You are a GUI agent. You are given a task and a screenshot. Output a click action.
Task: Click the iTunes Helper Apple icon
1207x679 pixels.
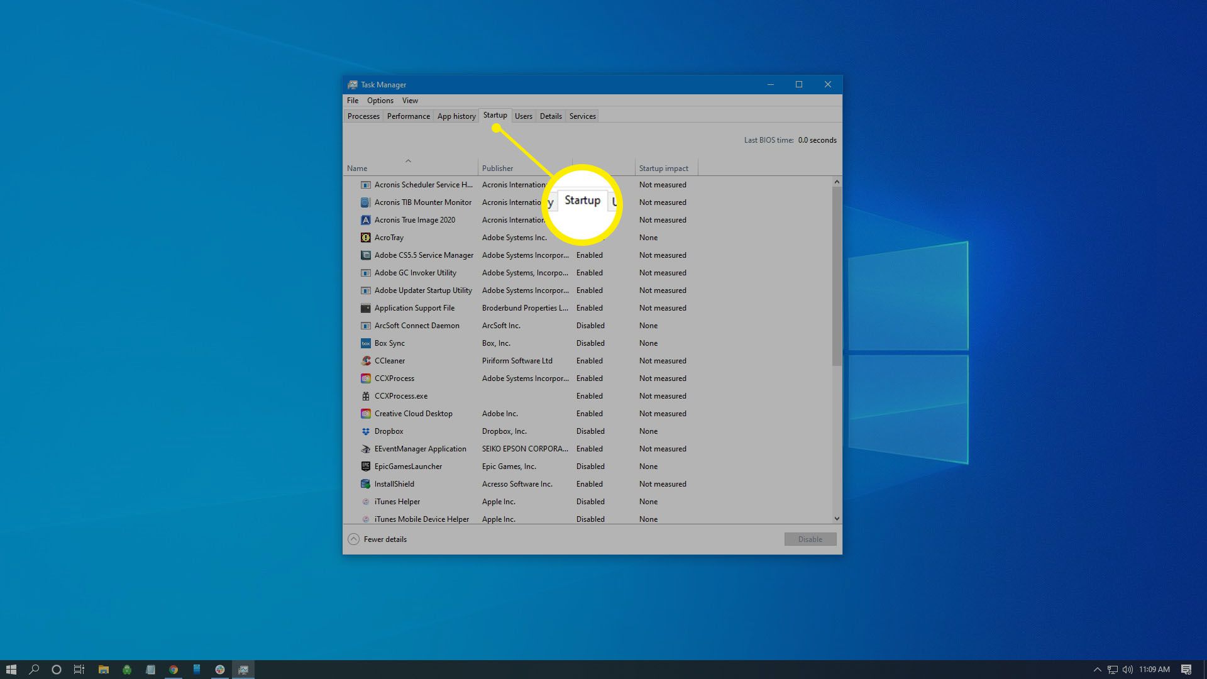365,500
